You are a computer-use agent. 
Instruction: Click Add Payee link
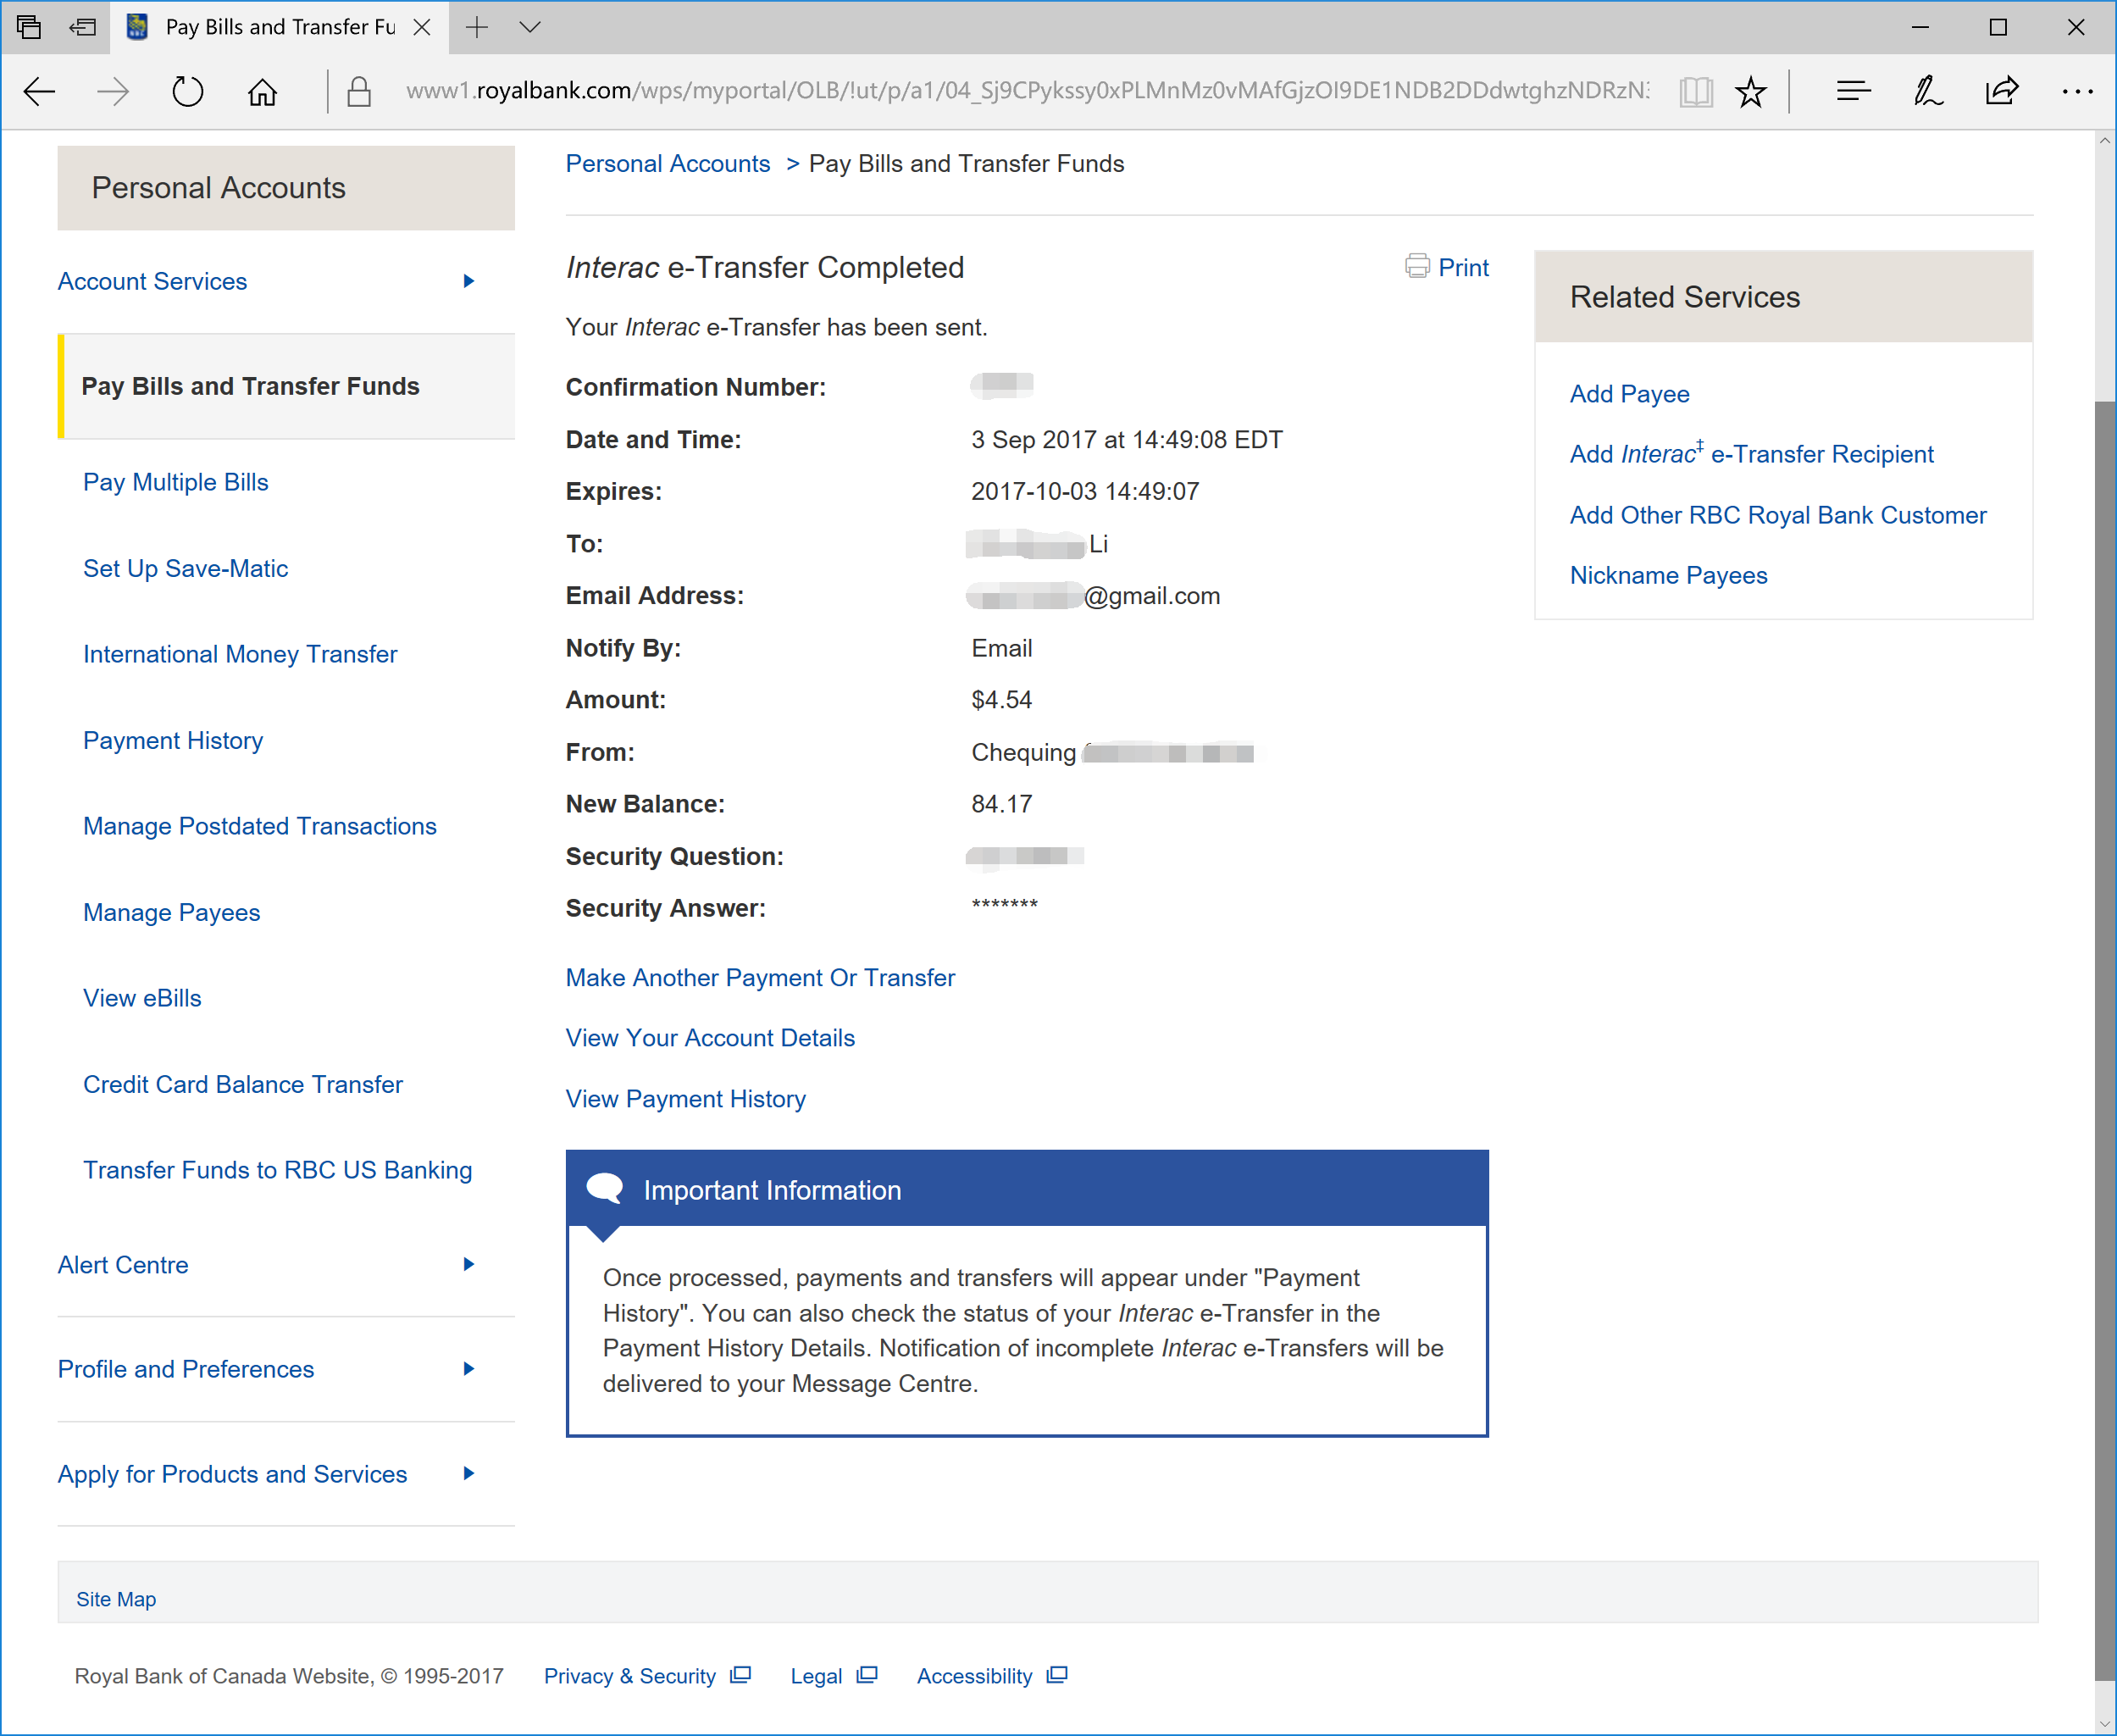(1630, 394)
